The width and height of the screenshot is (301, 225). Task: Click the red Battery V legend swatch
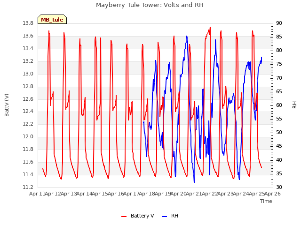(124, 217)
